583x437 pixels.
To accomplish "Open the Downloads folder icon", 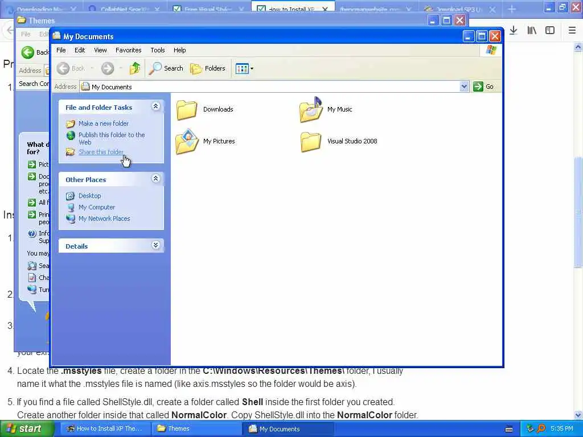I will 187,110.
